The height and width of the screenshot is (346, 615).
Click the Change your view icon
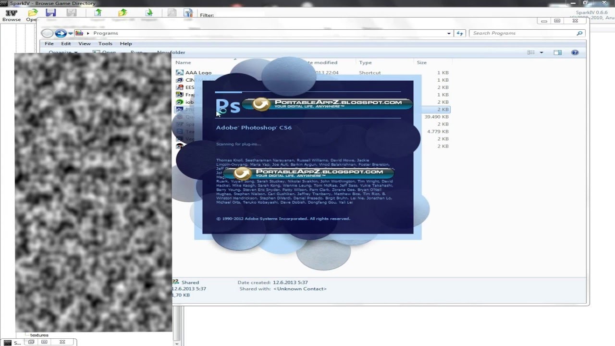531,52
